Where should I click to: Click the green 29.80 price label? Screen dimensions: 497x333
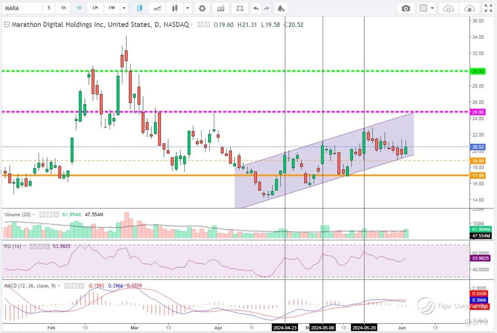(478, 71)
